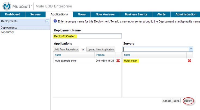Select Repository in the left sidebar
Viewport: 200px width, 110px height.
coord(7,32)
